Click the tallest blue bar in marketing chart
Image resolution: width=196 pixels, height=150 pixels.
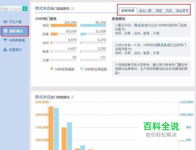[56, 129]
